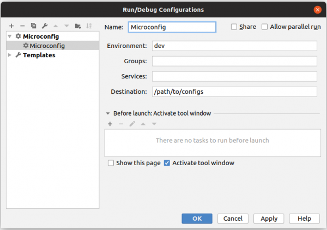Select the Microconfig child configuration
This screenshot has width=327, height=230.
(x=47, y=46)
